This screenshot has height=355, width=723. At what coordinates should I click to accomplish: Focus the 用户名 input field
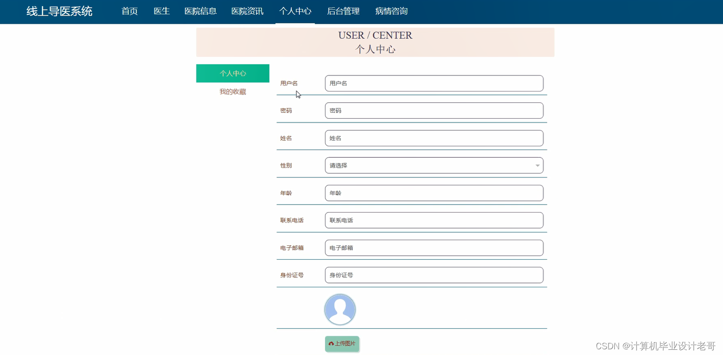click(x=434, y=83)
